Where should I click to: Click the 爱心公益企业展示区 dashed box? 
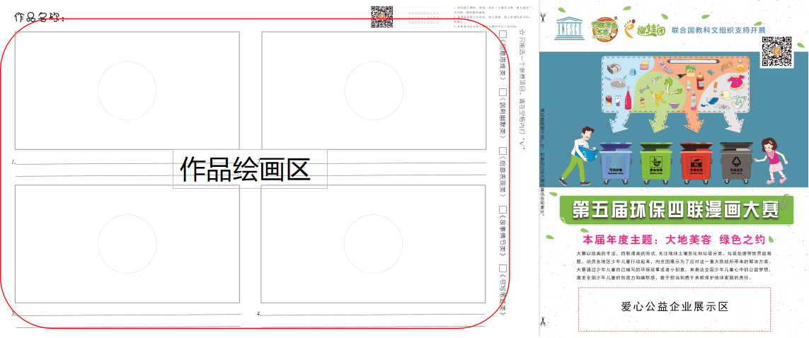[x=674, y=308]
